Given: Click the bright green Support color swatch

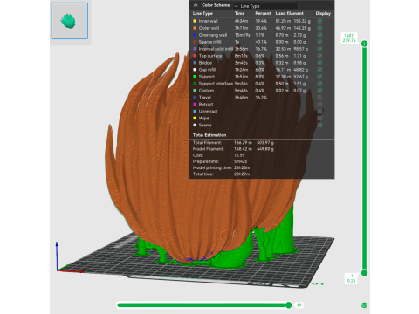Looking at the screenshot, I should [x=195, y=77].
